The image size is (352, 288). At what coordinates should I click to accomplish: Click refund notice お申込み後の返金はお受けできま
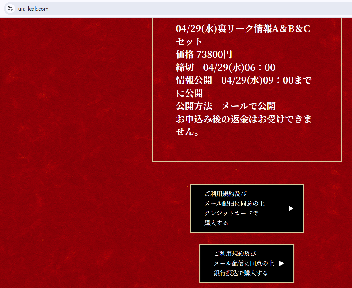pyautogui.click(x=244, y=119)
